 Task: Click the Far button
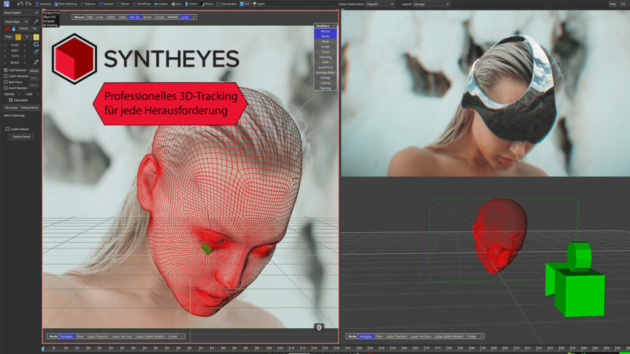tap(35, 29)
